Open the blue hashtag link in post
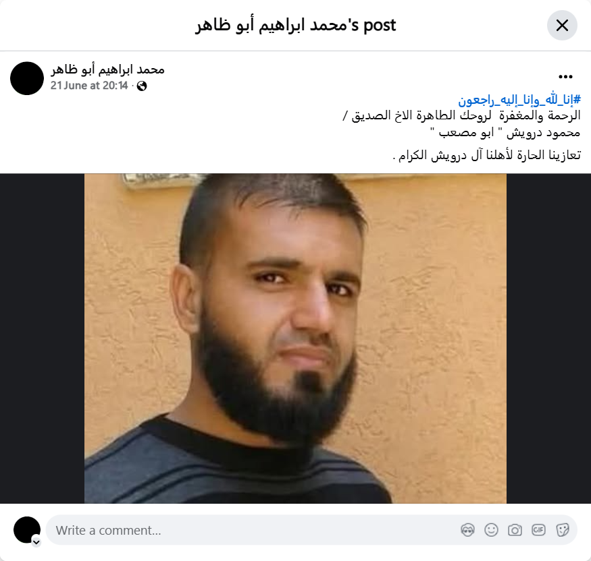The image size is (591, 561). [519, 100]
